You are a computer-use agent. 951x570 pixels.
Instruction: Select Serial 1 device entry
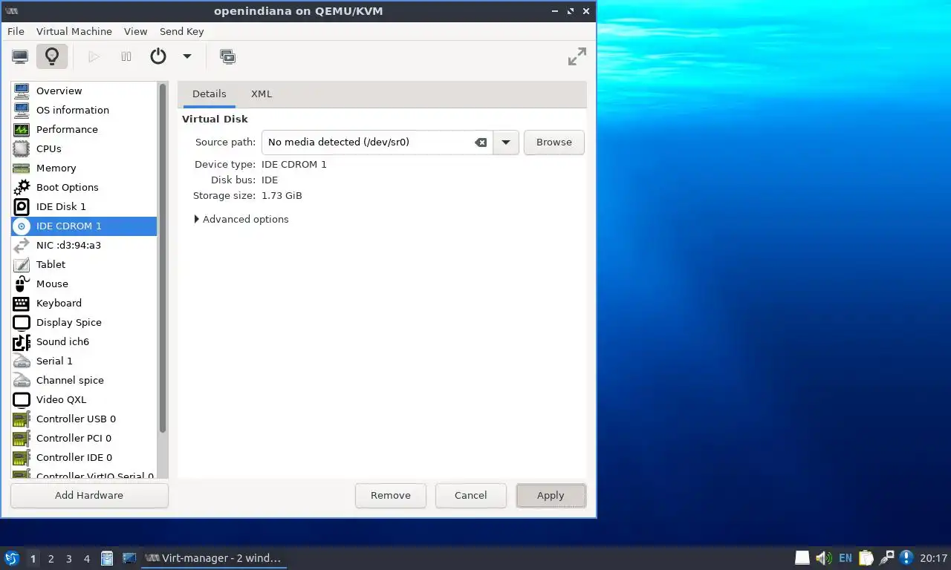(84, 361)
